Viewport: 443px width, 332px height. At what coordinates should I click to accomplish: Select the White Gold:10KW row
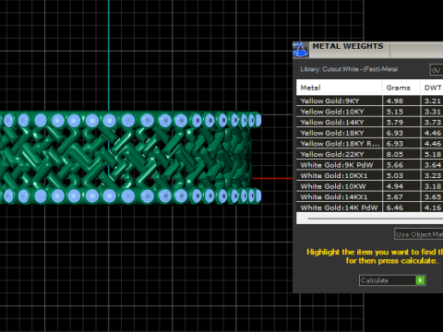369,186
